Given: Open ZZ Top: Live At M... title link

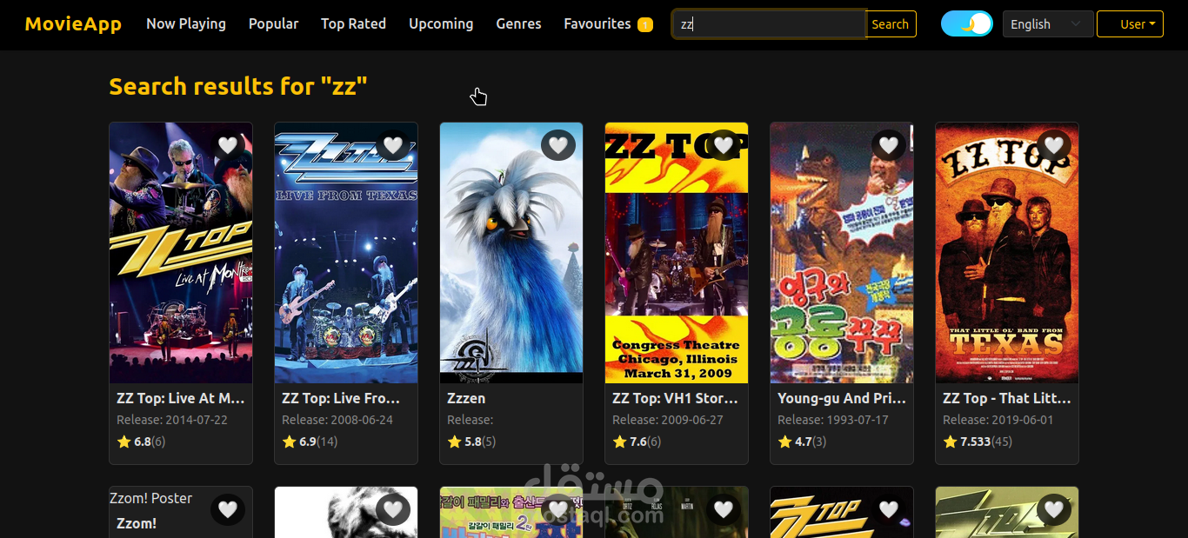Looking at the screenshot, I should pos(181,398).
